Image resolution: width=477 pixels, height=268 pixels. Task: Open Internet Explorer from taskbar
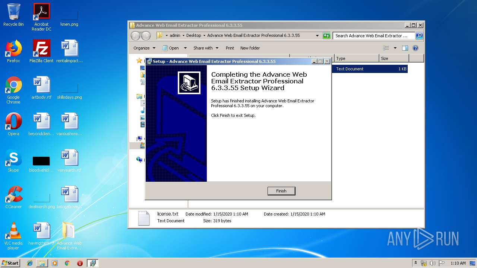(30, 263)
